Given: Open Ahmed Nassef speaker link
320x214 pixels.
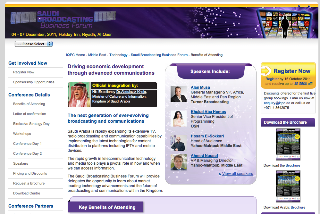Looking at the screenshot, I should click(x=204, y=155).
